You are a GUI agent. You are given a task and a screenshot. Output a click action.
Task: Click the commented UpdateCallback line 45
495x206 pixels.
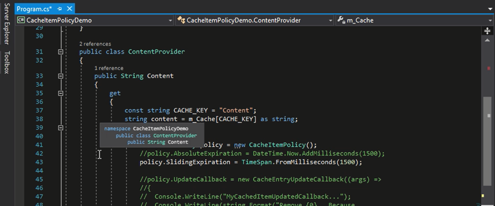(261, 179)
